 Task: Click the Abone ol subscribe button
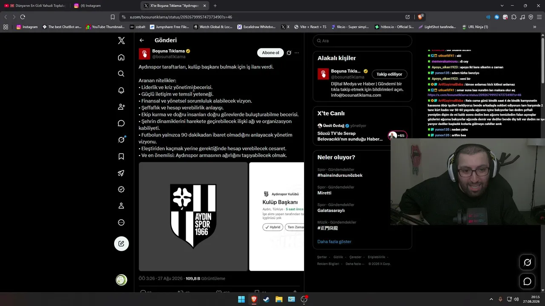click(270, 53)
